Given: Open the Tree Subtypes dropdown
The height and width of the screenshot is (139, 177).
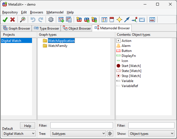Looking at the screenshot, I should (78, 134).
